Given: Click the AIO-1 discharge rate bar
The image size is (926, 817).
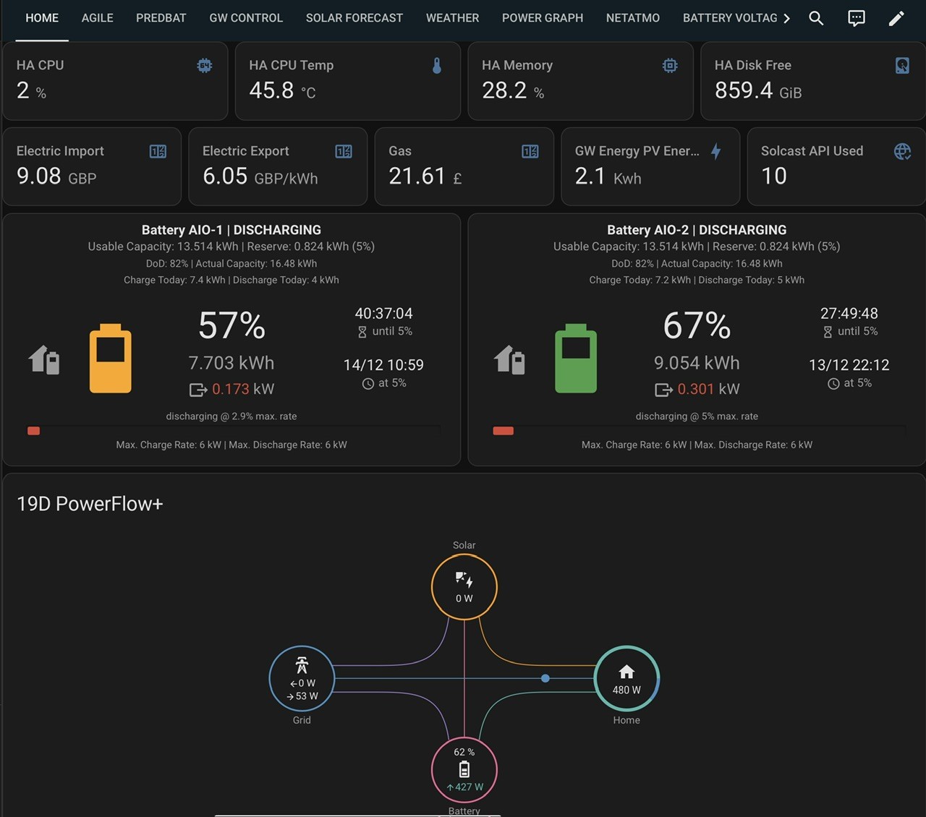Looking at the screenshot, I should click(233, 431).
